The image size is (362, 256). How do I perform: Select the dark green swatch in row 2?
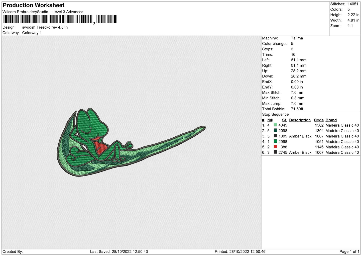coord(275,130)
